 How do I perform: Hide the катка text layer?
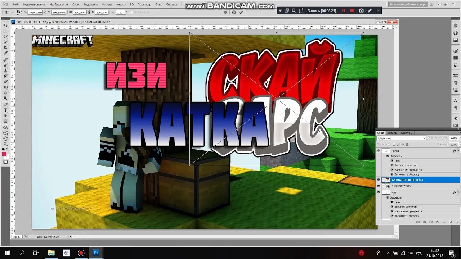click(x=379, y=151)
